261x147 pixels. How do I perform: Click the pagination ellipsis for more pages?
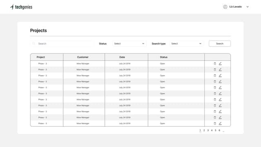coord(223,131)
